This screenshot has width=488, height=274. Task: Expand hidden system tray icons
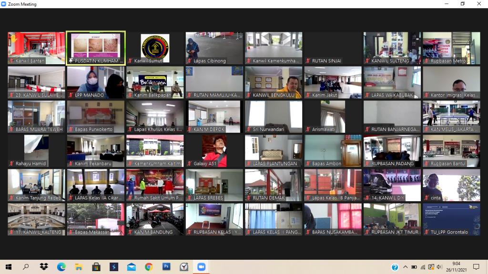[x=406, y=267]
